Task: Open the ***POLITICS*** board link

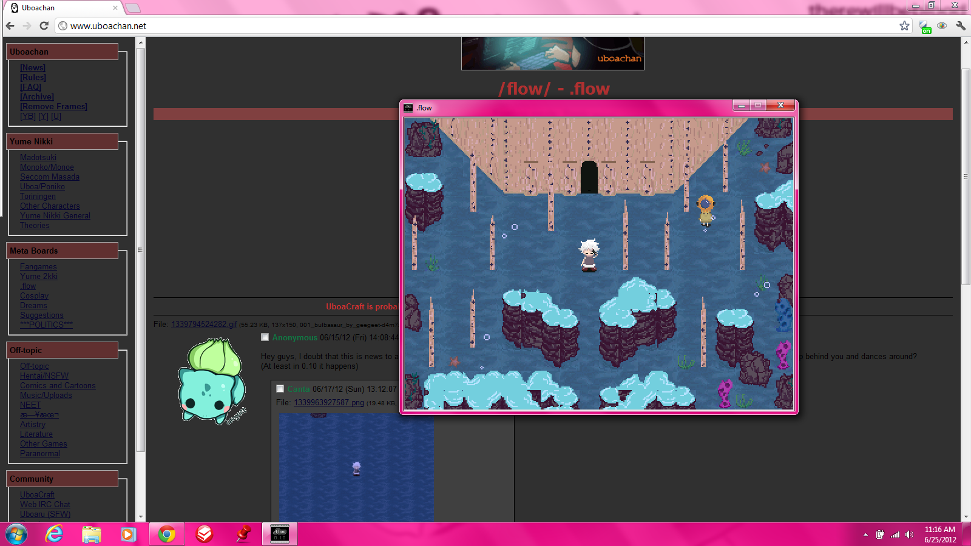Action: (46, 325)
